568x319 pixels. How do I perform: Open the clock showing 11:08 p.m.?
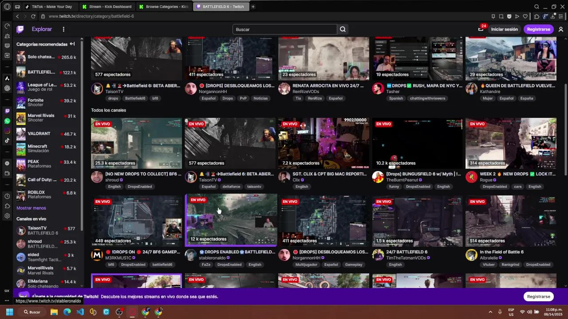[x=554, y=312]
